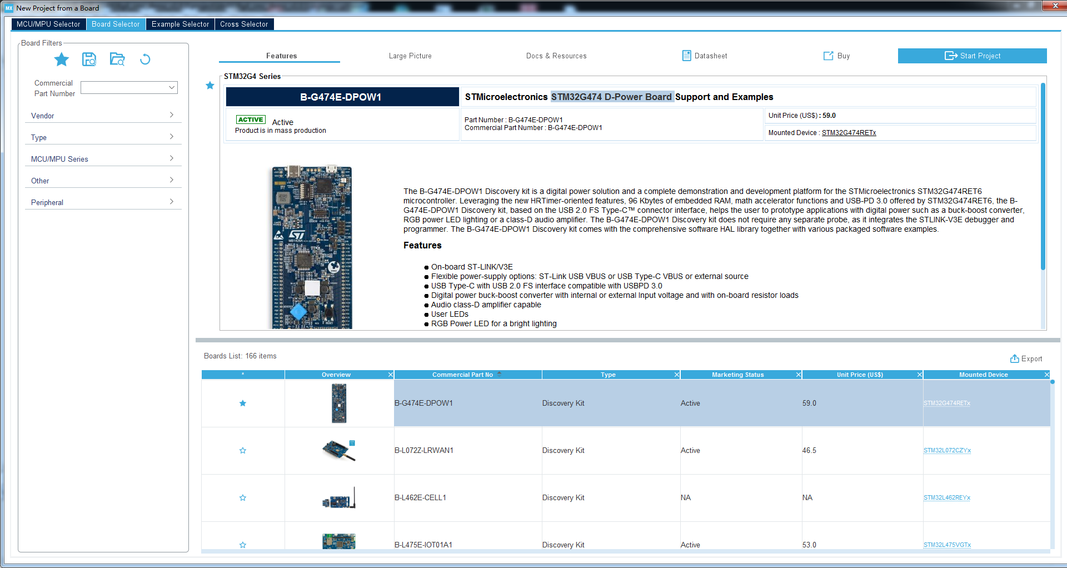Sort by Marketing Status column header
The height and width of the screenshot is (568, 1067).
737,375
